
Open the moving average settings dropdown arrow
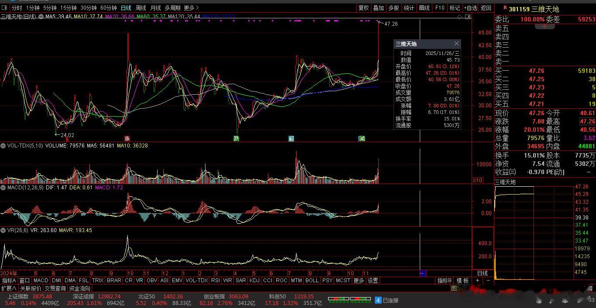coord(41,17)
